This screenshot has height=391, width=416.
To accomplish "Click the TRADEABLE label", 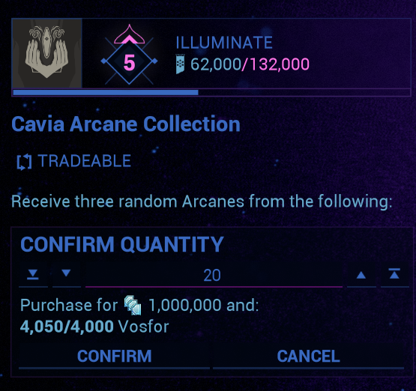I will (x=85, y=161).
